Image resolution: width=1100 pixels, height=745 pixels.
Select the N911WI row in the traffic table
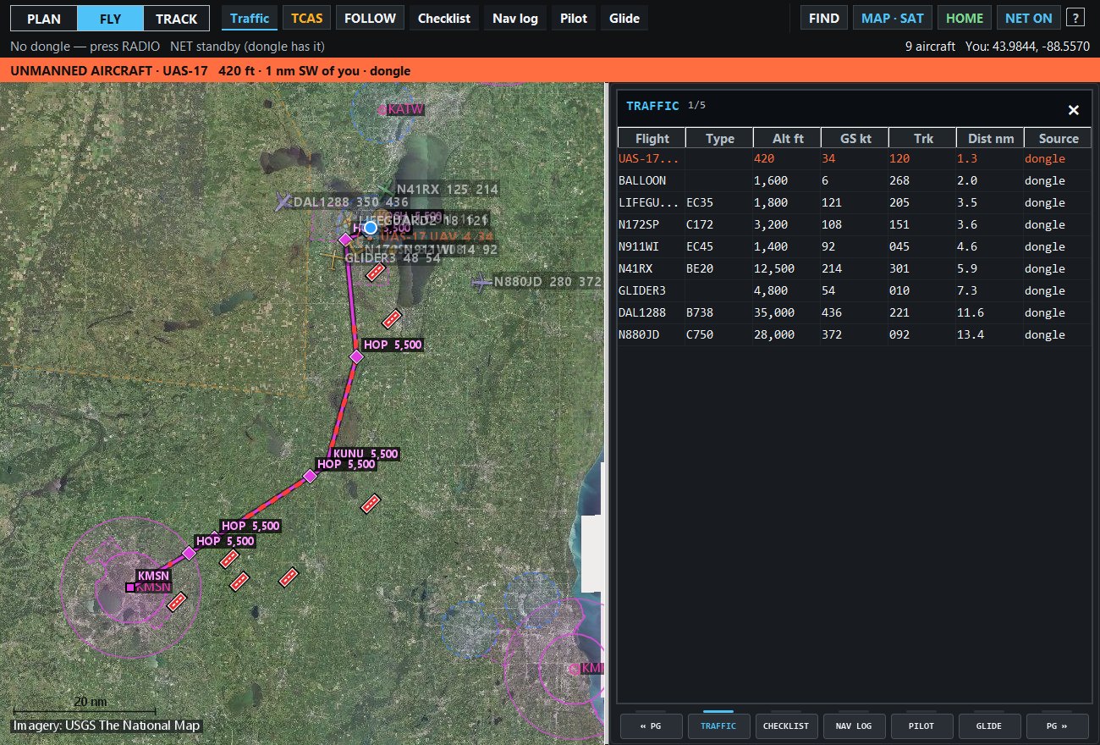(855, 246)
